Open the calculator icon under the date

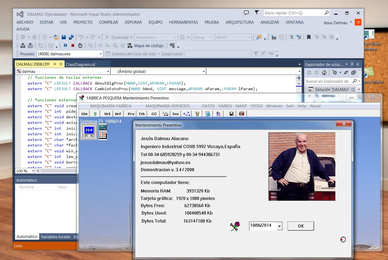(103, 128)
